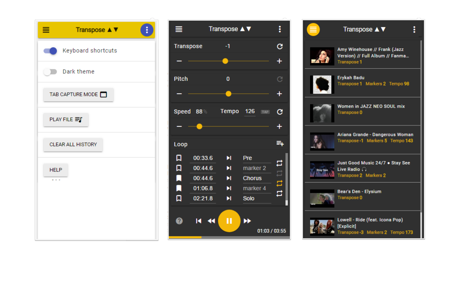The height and width of the screenshot is (295, 472).
Task: Click the blue three-dot menu in left panel
Action: pyautogui.click(x=147, y=30)
